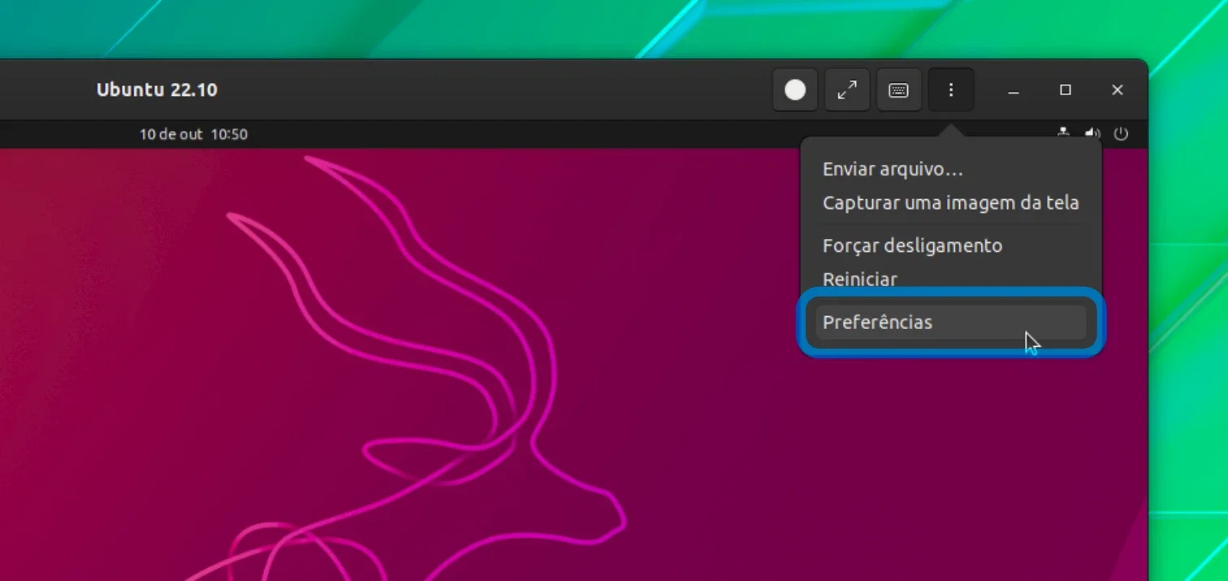Choose Capturar uma imagem da tela
The image size is (1228, 581).
click(950, 202)
